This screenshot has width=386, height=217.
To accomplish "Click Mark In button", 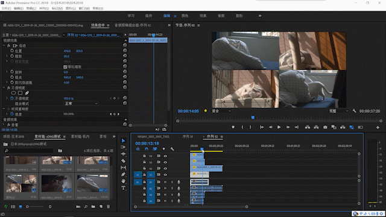I will coord(242,127).
